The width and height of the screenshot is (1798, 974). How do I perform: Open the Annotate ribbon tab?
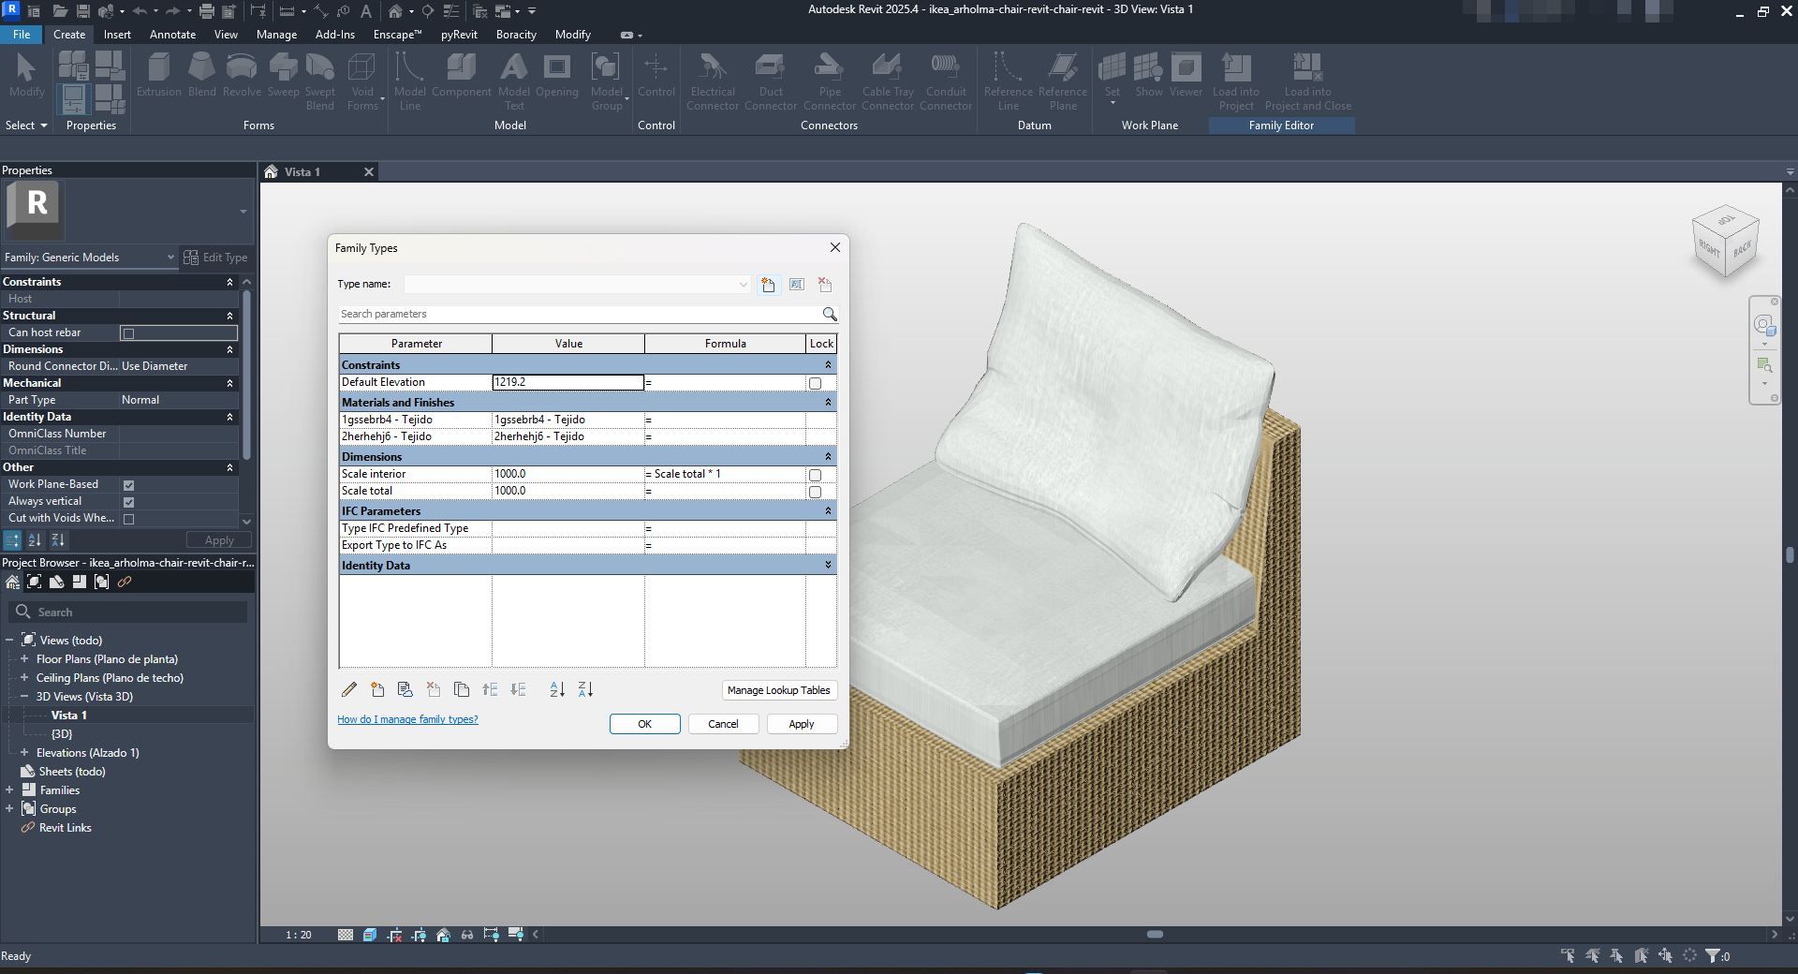coord(173,35)
